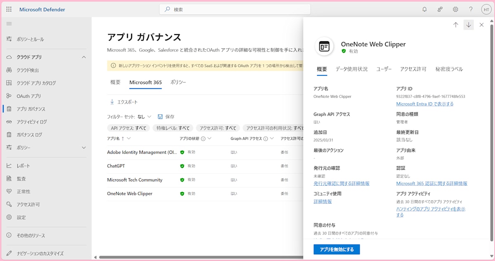Screen dimensions: 495x261
Task: Click the ポリシーとルール sidebar icon
Action: pos(9,39)
